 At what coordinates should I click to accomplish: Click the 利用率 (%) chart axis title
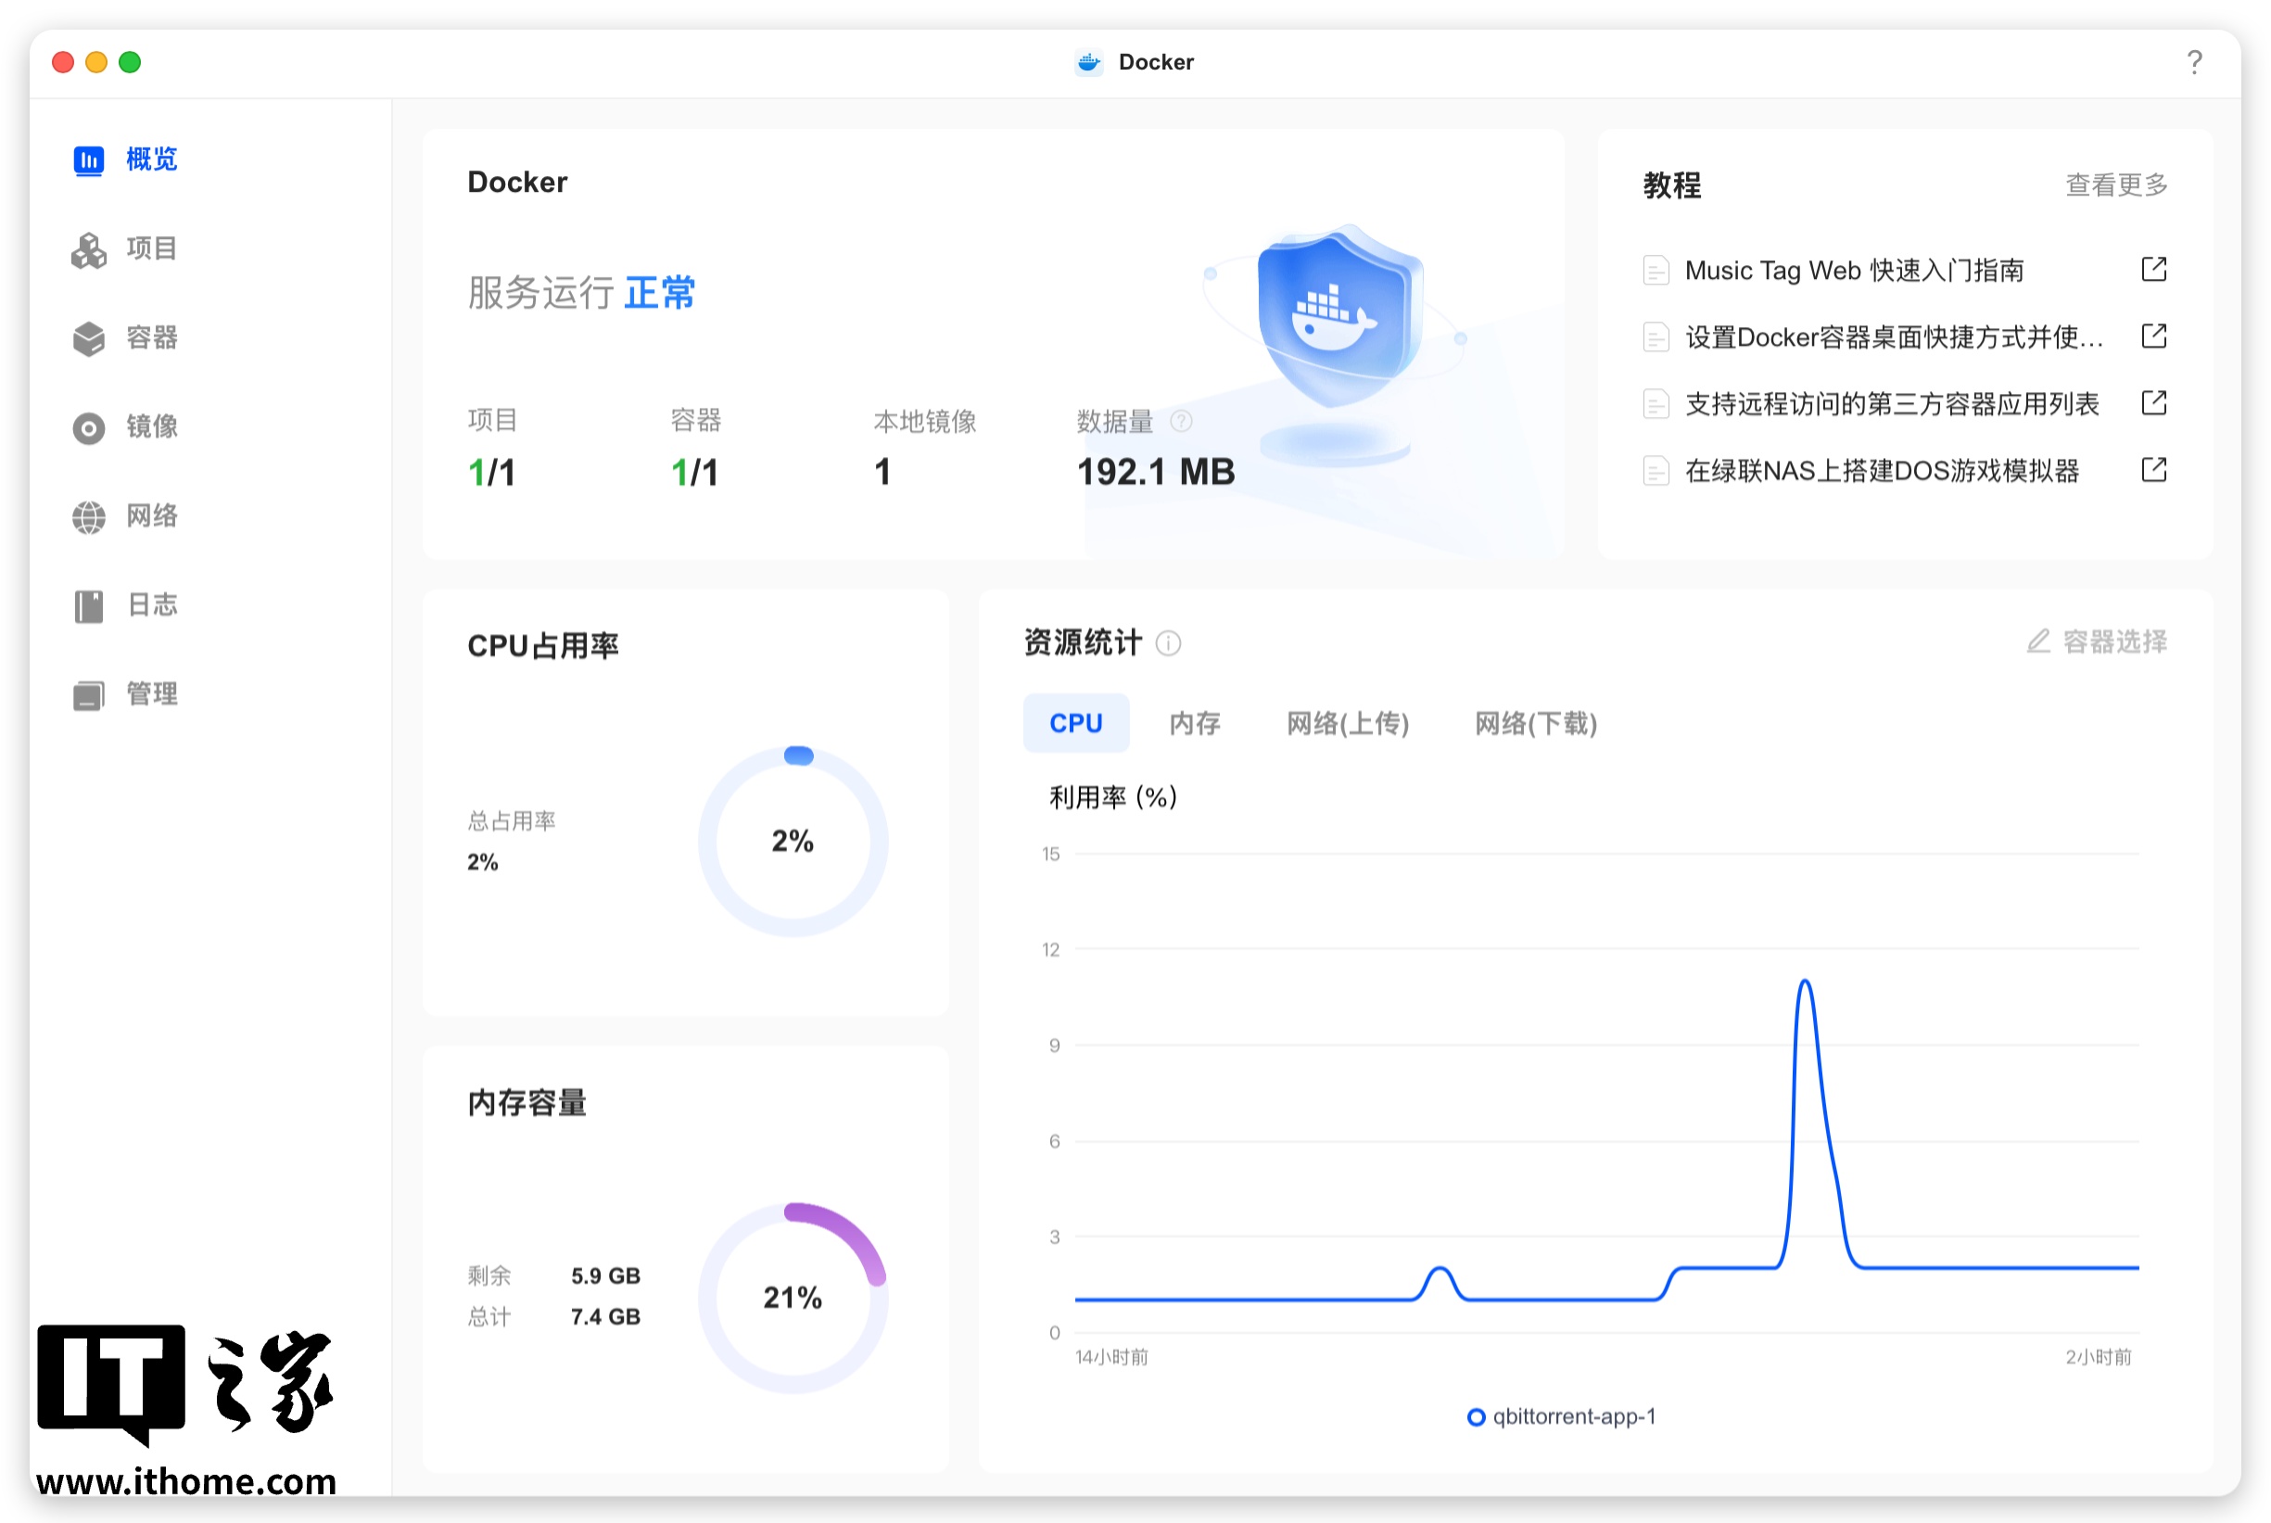click(x=1113, y=798)
